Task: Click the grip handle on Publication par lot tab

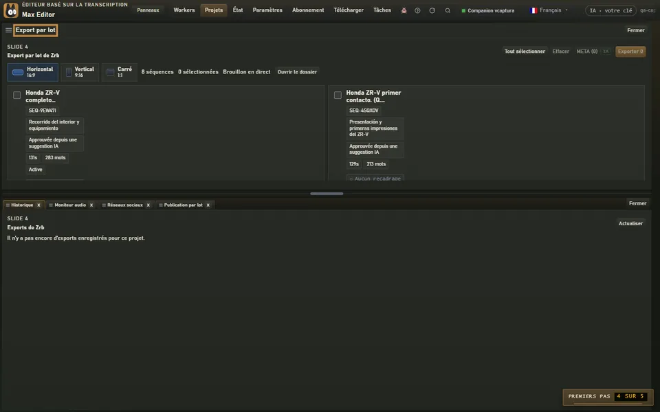Action: (x=160, y=205)
